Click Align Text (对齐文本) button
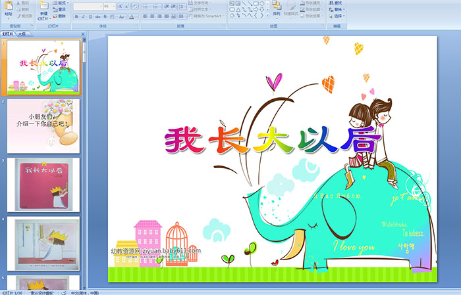461x295 pixels. tap(198, 9)
